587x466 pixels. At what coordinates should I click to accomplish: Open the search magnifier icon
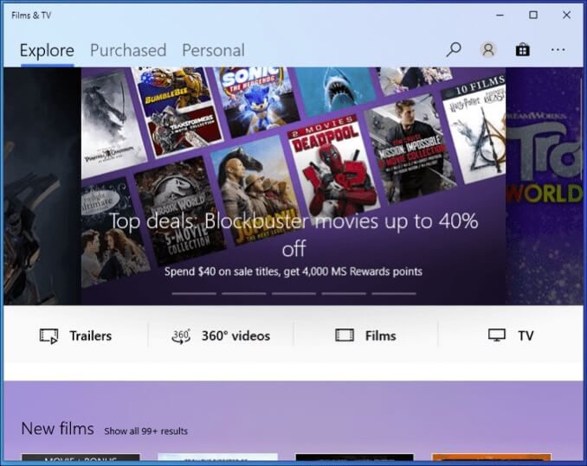[x=454, y=49]
